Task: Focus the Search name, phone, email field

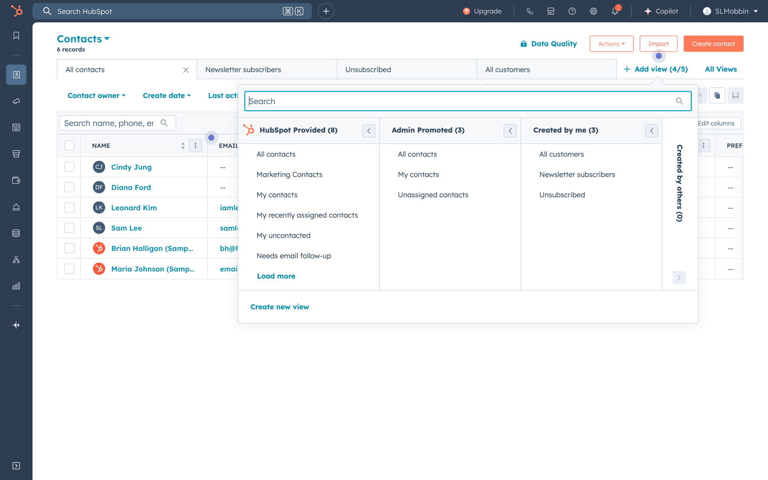Action: [118, 123]
